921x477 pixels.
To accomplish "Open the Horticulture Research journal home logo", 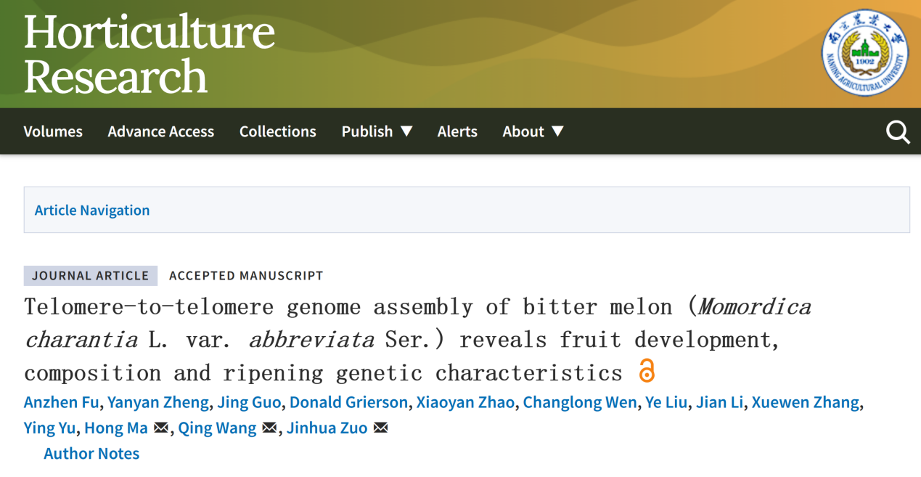I will click(x=150, y=54).
